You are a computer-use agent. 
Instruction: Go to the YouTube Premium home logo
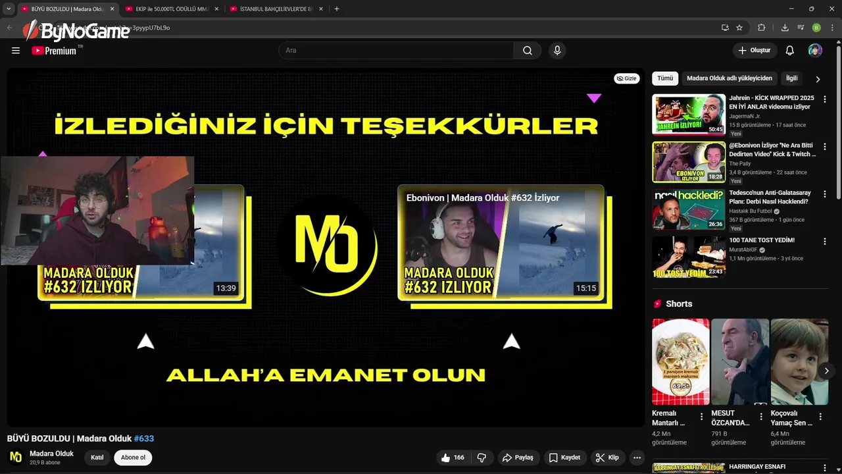tap(54, 51)
